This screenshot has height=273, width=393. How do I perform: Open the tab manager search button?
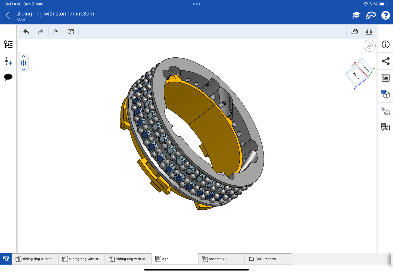point(6,259)
